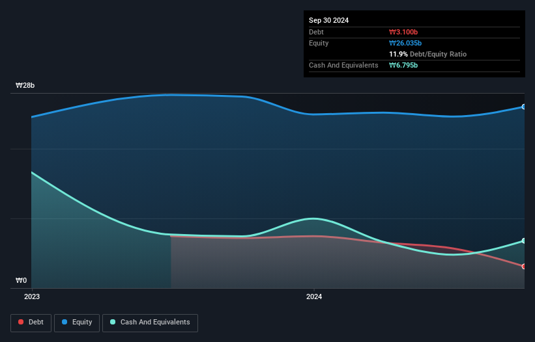This screenshot has width=535, height=342.
Task: Toggle the Debt series legend button
Action: (x=31, y=322)
